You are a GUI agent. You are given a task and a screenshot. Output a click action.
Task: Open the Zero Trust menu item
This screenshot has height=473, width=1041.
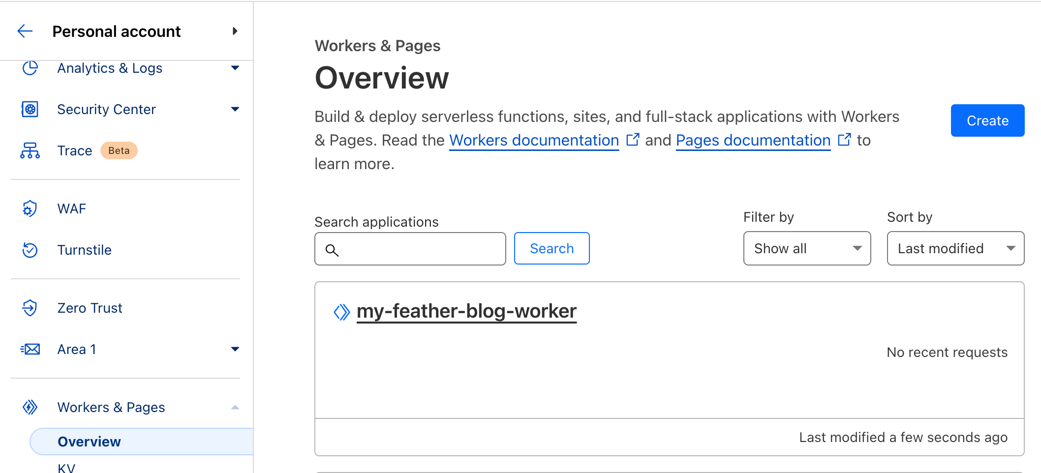[90, 308]
